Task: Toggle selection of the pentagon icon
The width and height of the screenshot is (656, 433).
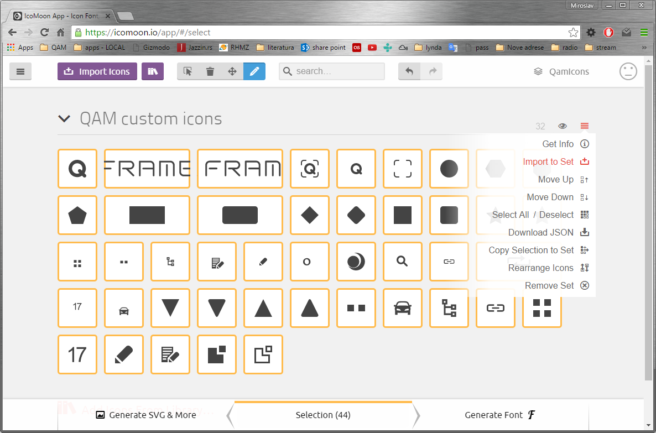Action: [77, 215]
